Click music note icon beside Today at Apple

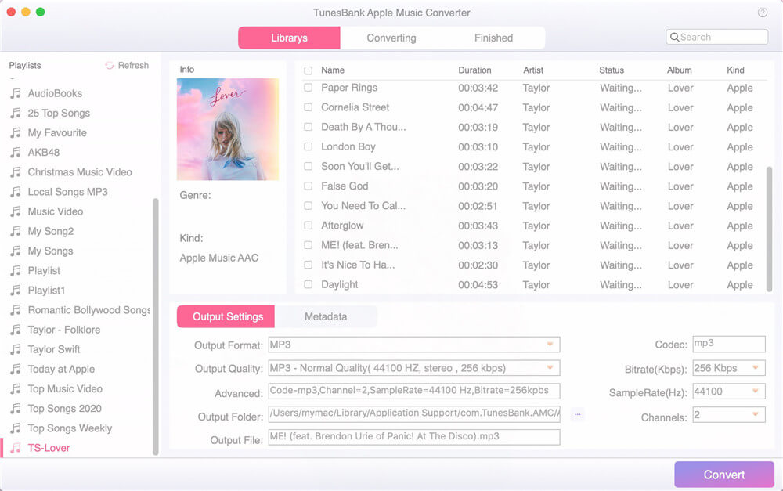click(16, 369)
